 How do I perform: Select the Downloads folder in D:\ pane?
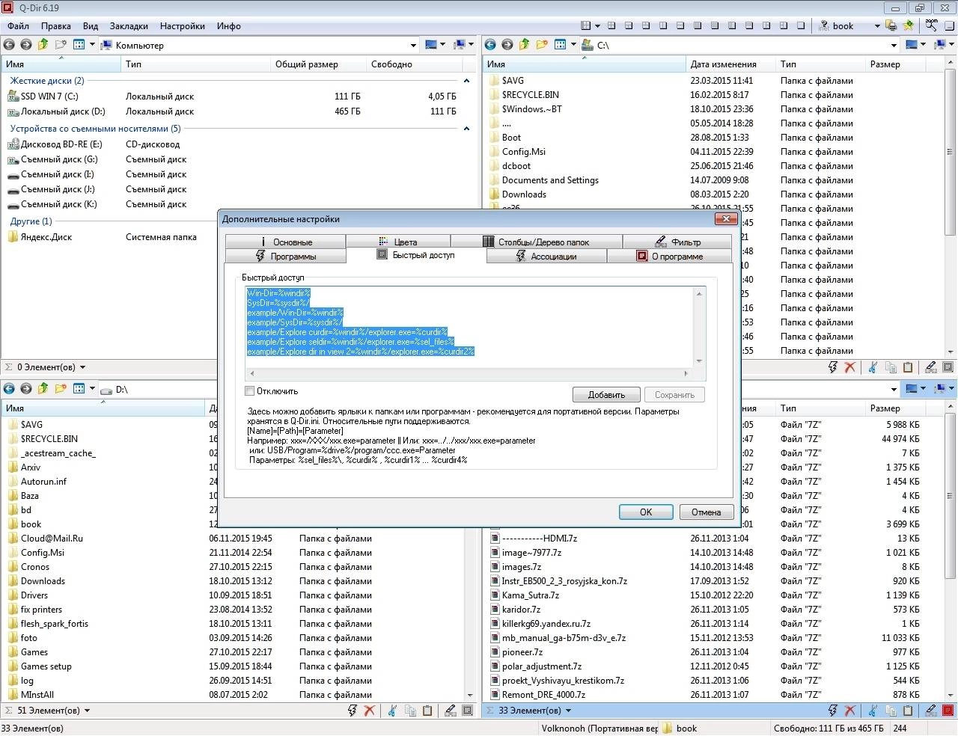[x=43, y=581]
